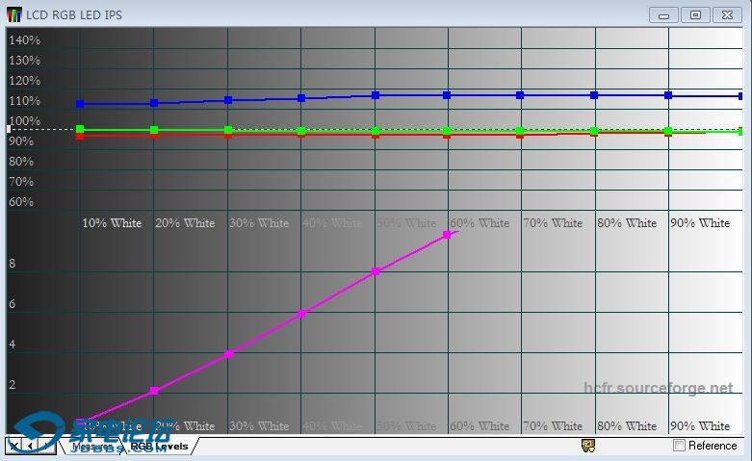
Task: Click magenta delta point at 40% White
Action: 301,314
